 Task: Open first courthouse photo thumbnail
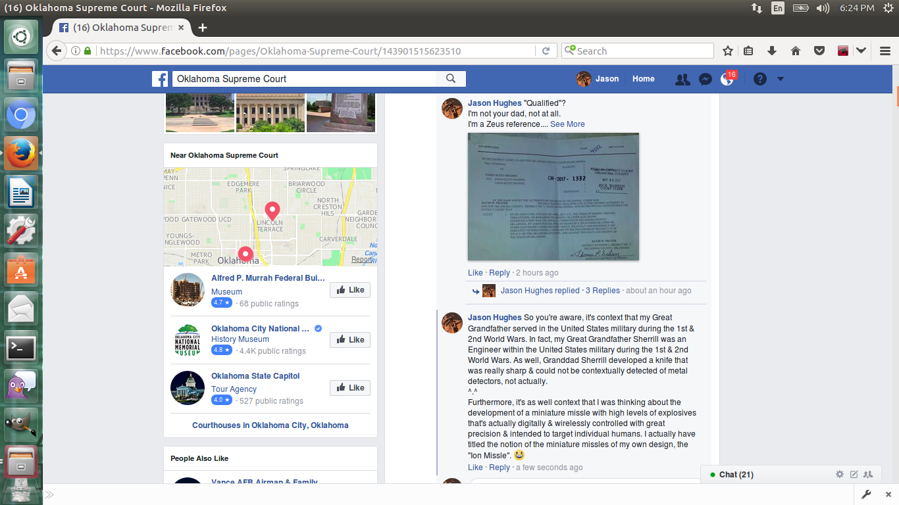point(199,112)
